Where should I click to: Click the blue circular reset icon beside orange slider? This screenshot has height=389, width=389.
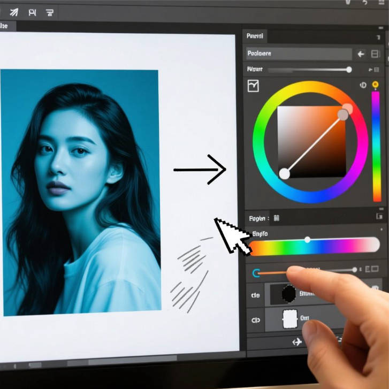(256, 273)
